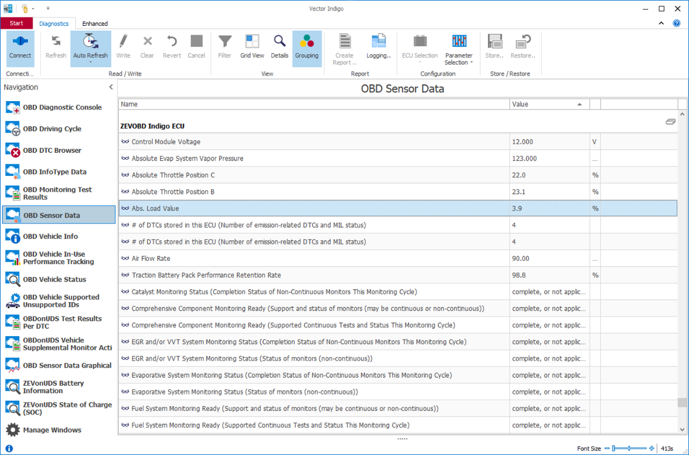Open ZEVonUDS State of Charge (SOC)
Viewport: 689px width, 455px height.
59,408
